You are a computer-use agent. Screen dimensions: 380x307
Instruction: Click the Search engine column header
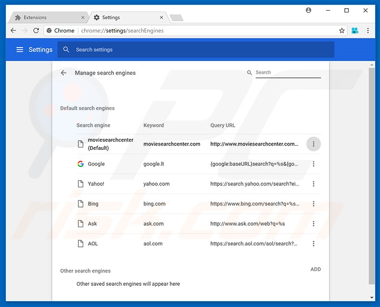[x=93, y=125]
